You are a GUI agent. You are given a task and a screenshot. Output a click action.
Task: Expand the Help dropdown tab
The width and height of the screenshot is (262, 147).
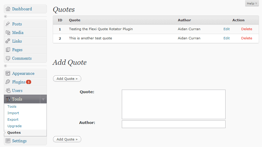pyautogui.click(x=252, y=3)
